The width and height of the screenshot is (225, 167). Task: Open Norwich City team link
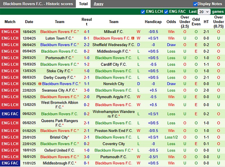(x=114, y=84)
